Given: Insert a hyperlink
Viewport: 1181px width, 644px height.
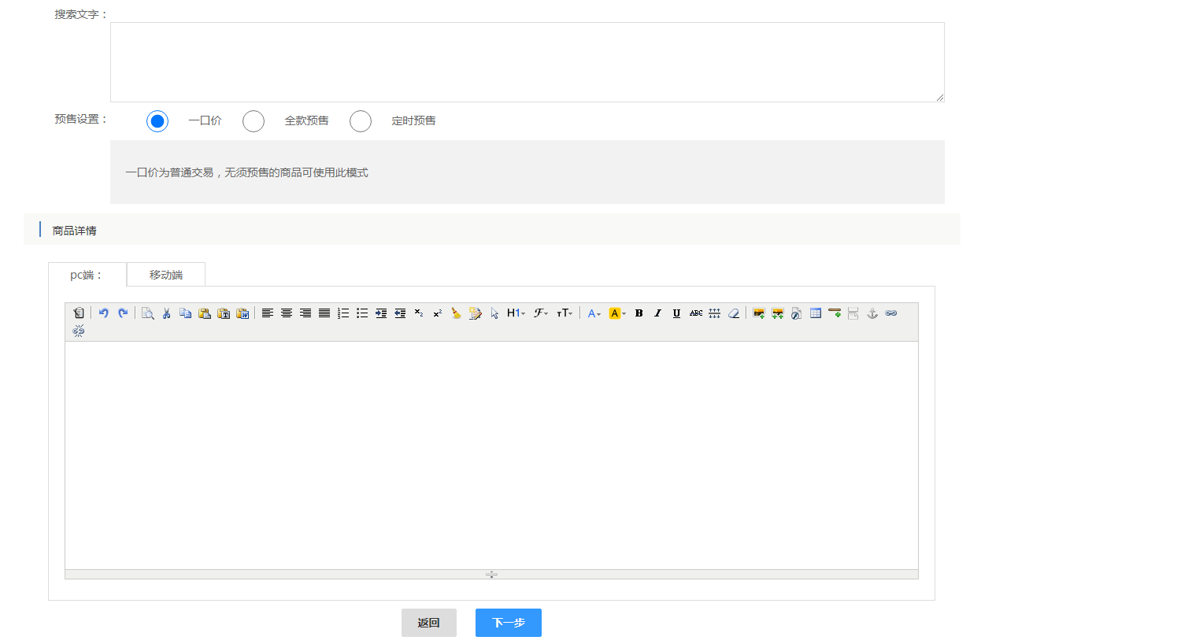Looking at the screenshot, I should pos(891,313).
